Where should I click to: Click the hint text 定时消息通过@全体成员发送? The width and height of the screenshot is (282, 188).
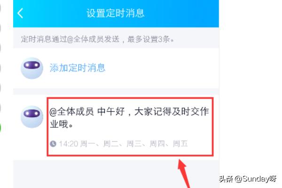click(x=70, y=39)
